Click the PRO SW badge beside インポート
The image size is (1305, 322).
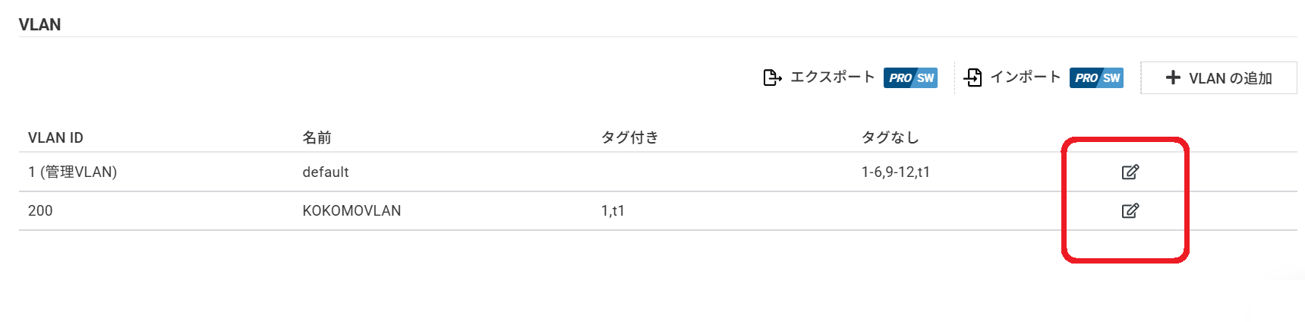point(1096,77)
